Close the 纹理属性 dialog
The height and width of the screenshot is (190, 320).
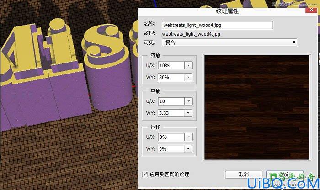tap(311, 10)
